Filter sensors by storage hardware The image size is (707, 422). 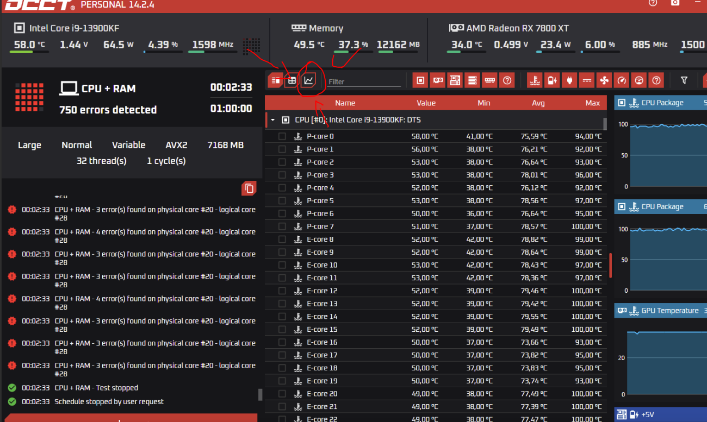tap(473, 80)
